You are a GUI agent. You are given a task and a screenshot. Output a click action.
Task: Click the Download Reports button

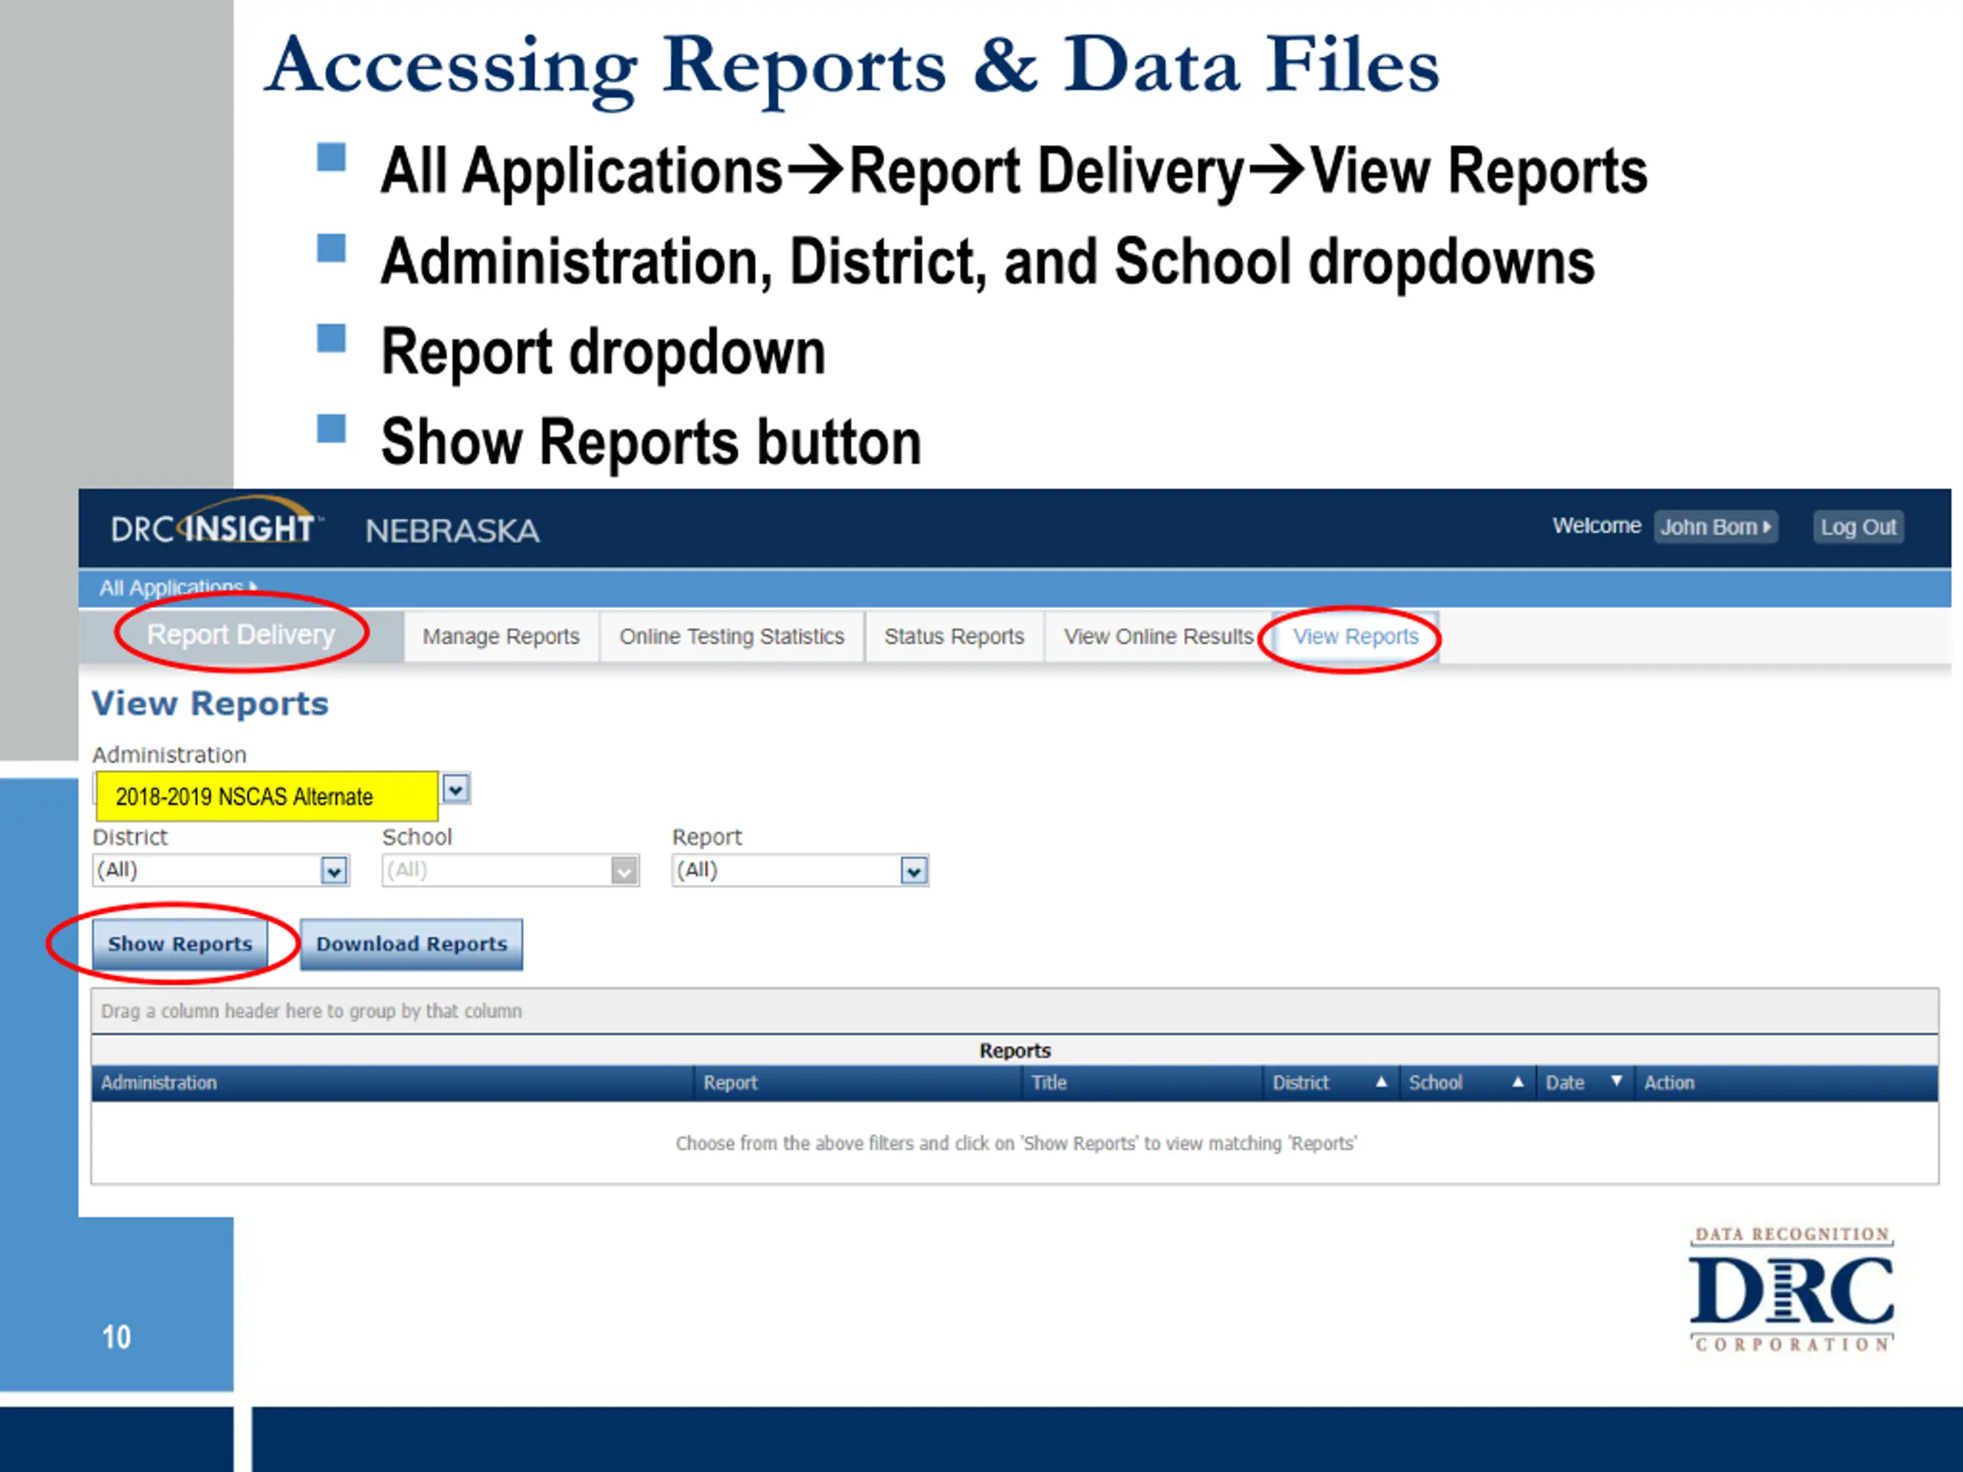(412, 944)
